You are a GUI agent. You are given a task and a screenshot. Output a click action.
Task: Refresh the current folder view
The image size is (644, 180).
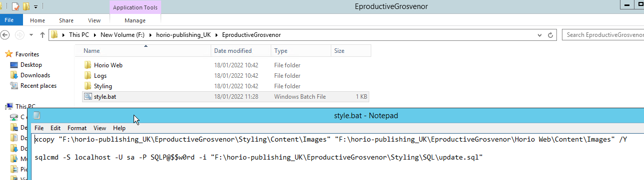(x=551, y=35)
